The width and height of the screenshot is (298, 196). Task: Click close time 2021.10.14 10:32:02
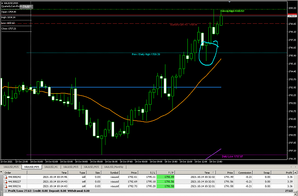click(x=203, y=177)
